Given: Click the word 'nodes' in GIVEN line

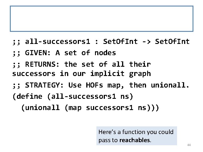Looking at the screenshot, I should tap(105, 53).
